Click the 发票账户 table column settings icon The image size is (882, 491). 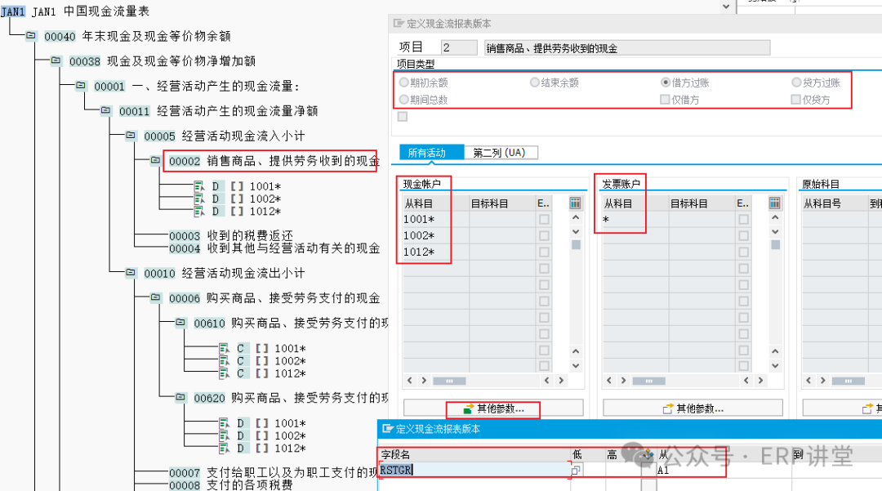point(775,203)
